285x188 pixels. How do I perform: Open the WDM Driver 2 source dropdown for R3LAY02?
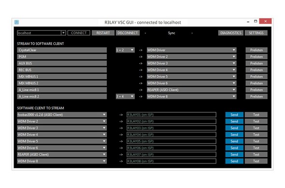tap(62, 121)
